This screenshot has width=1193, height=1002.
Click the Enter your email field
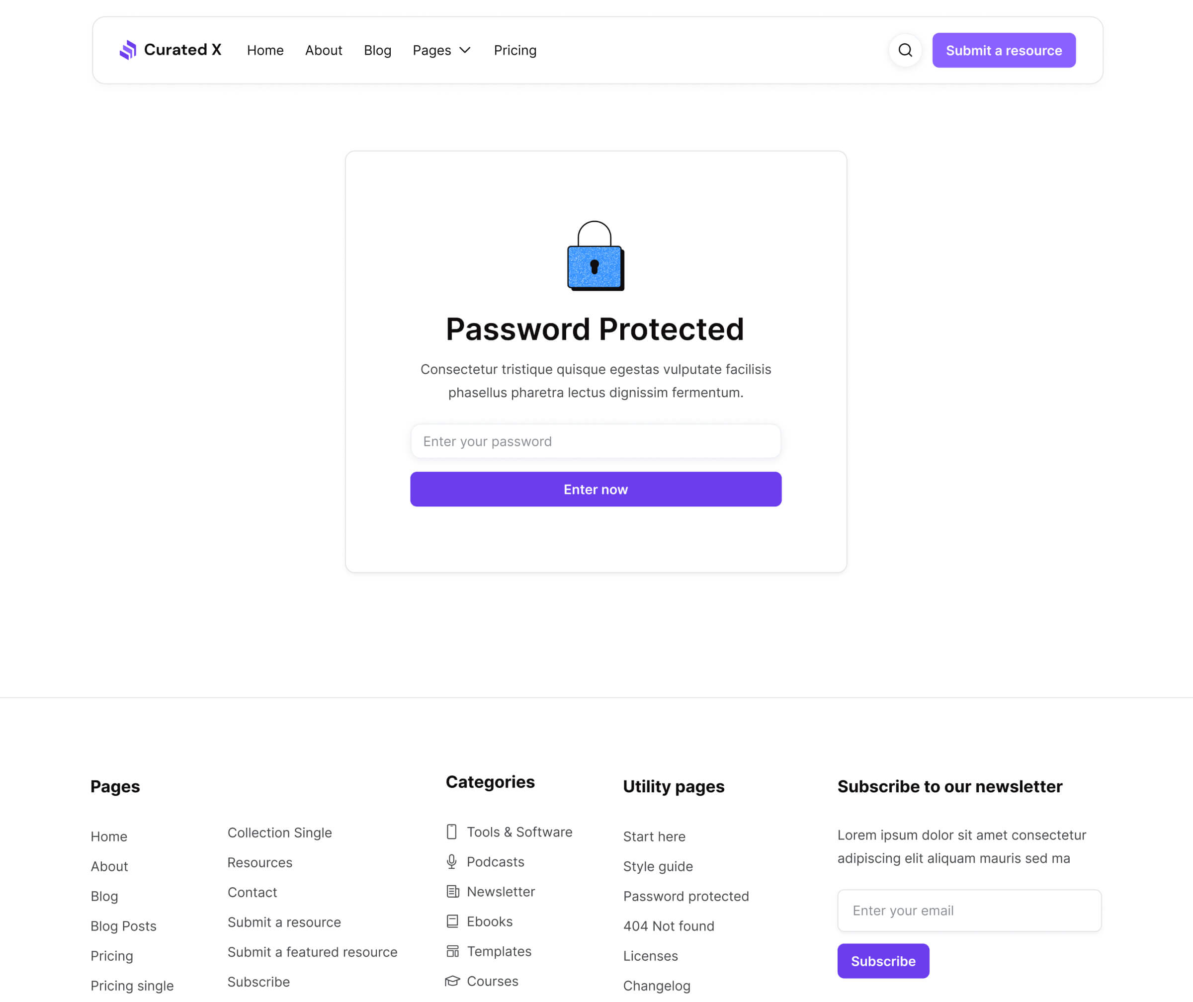pos(969,910)
